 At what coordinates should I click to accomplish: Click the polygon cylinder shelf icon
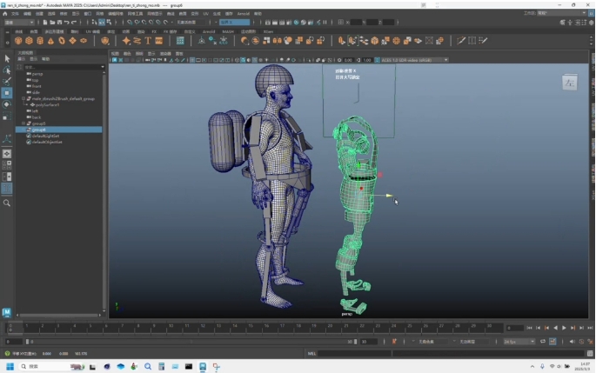click(40, 40)
